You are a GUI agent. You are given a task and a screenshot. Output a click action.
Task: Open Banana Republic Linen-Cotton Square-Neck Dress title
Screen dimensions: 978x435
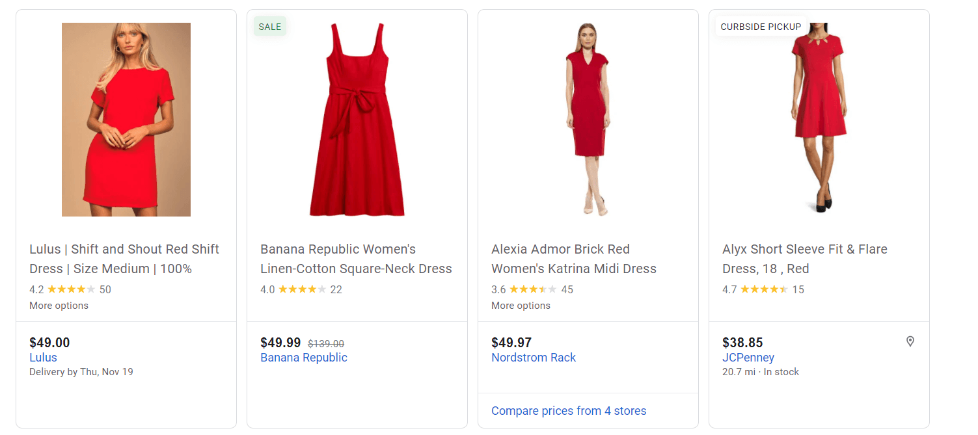pos(356,259)
